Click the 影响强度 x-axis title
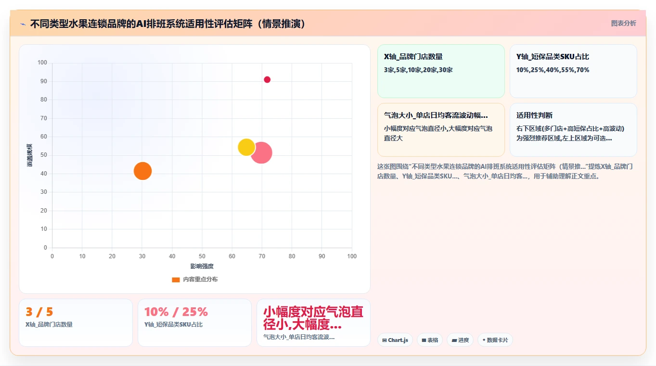 [x=202, y=266]
